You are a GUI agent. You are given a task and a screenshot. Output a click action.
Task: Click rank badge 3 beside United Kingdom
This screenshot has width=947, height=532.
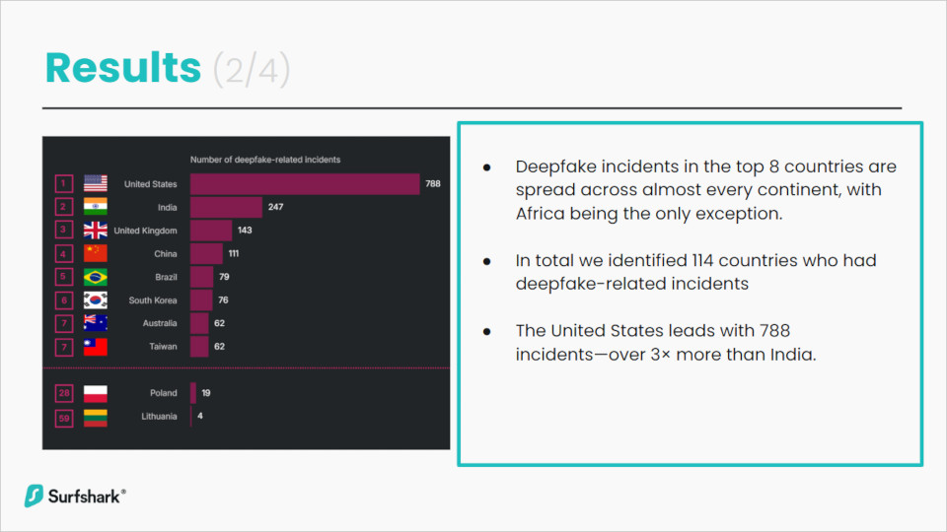(x=64, y=230)
